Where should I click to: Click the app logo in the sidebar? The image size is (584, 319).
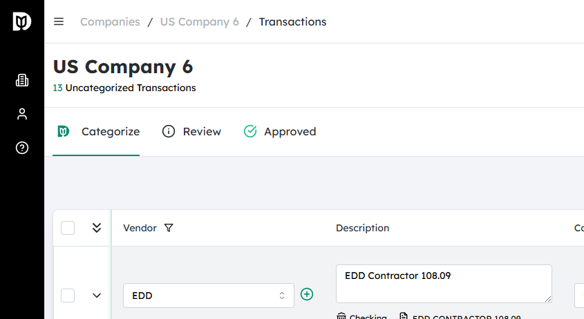tap(22, 22)
